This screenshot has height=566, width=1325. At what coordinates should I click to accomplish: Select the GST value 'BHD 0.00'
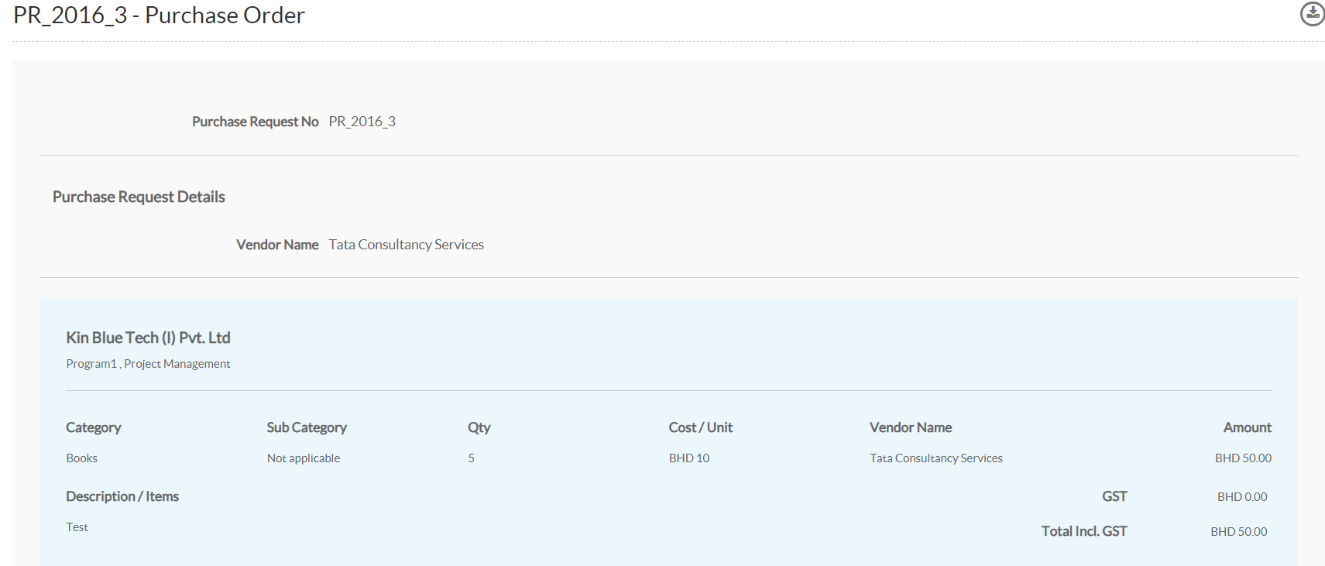[1242, 497]
